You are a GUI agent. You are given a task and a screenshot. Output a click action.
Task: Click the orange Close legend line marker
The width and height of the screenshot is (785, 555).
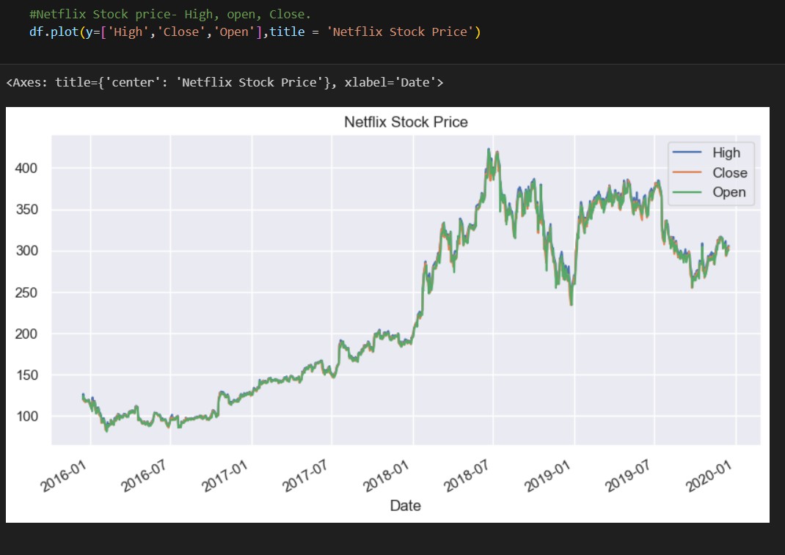(687, 173)
